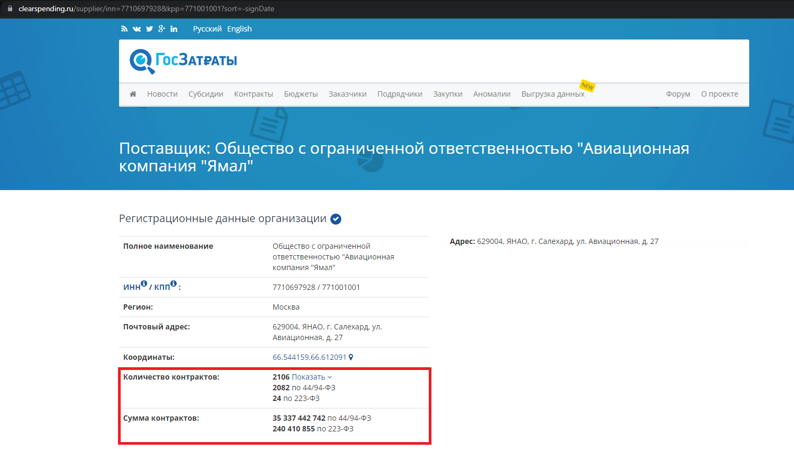Click the ГосЗатраты logo
Image resolution: width=794 pixels, height=449 pixels.
(x=183, y=61)
